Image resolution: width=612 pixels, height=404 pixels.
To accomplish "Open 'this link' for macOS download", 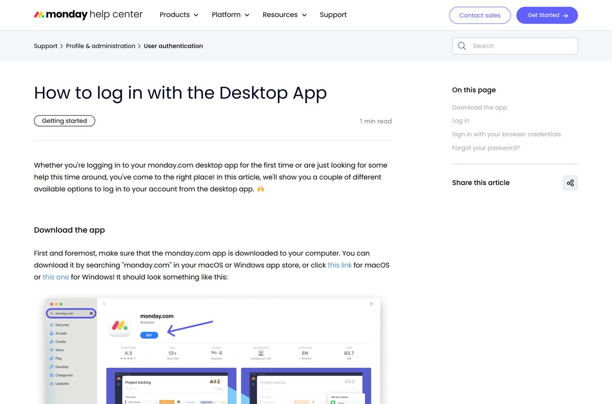I will point(340,265).
